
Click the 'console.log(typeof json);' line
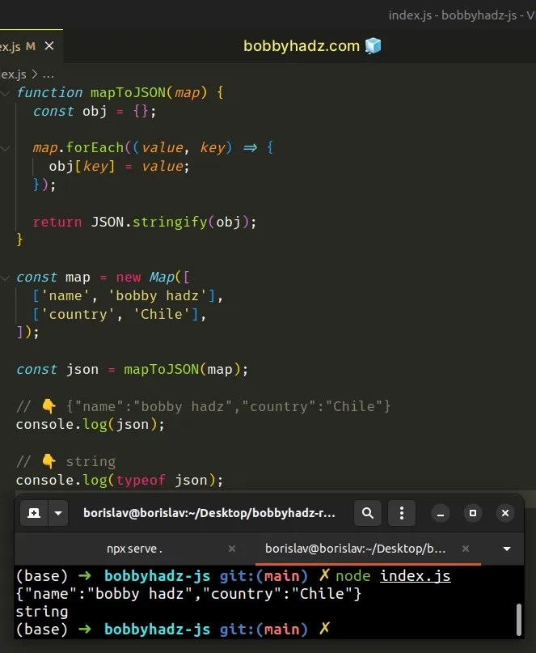(120, 480)
